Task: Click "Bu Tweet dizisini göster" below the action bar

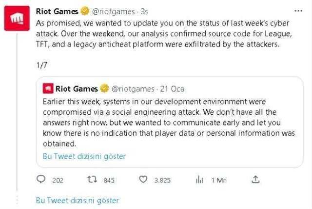Action: click(x=77, y=200)
